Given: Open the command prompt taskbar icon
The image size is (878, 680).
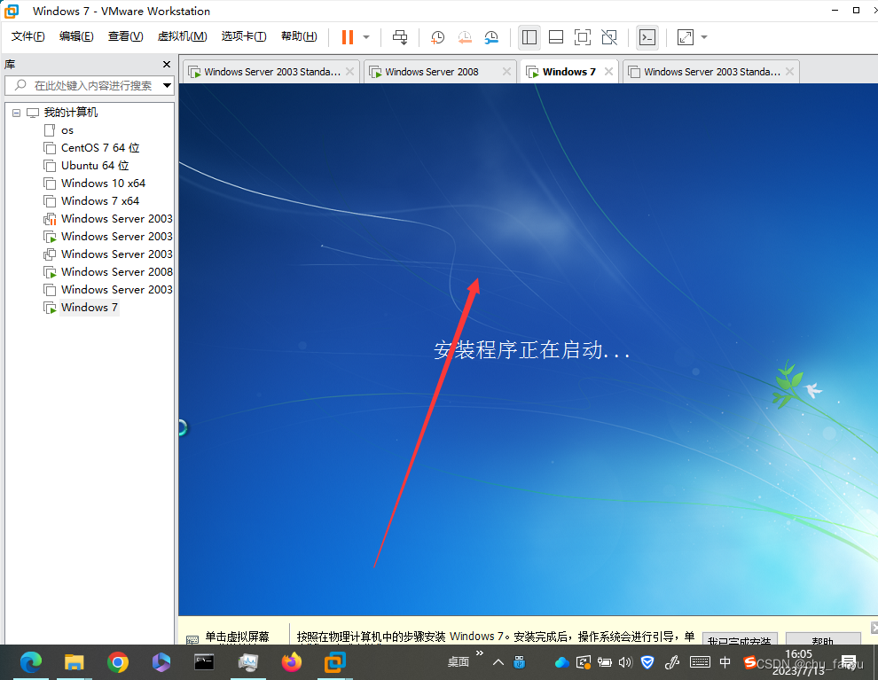Looking at the screenshot, I should pyautogui.click(x=204, y=662).
